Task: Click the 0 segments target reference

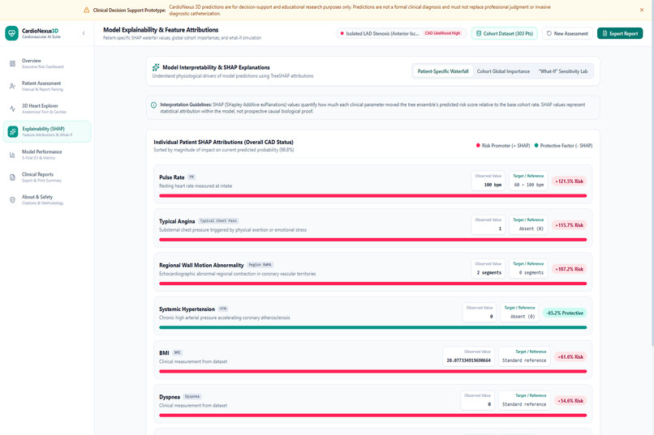Action: coord(528,268)
